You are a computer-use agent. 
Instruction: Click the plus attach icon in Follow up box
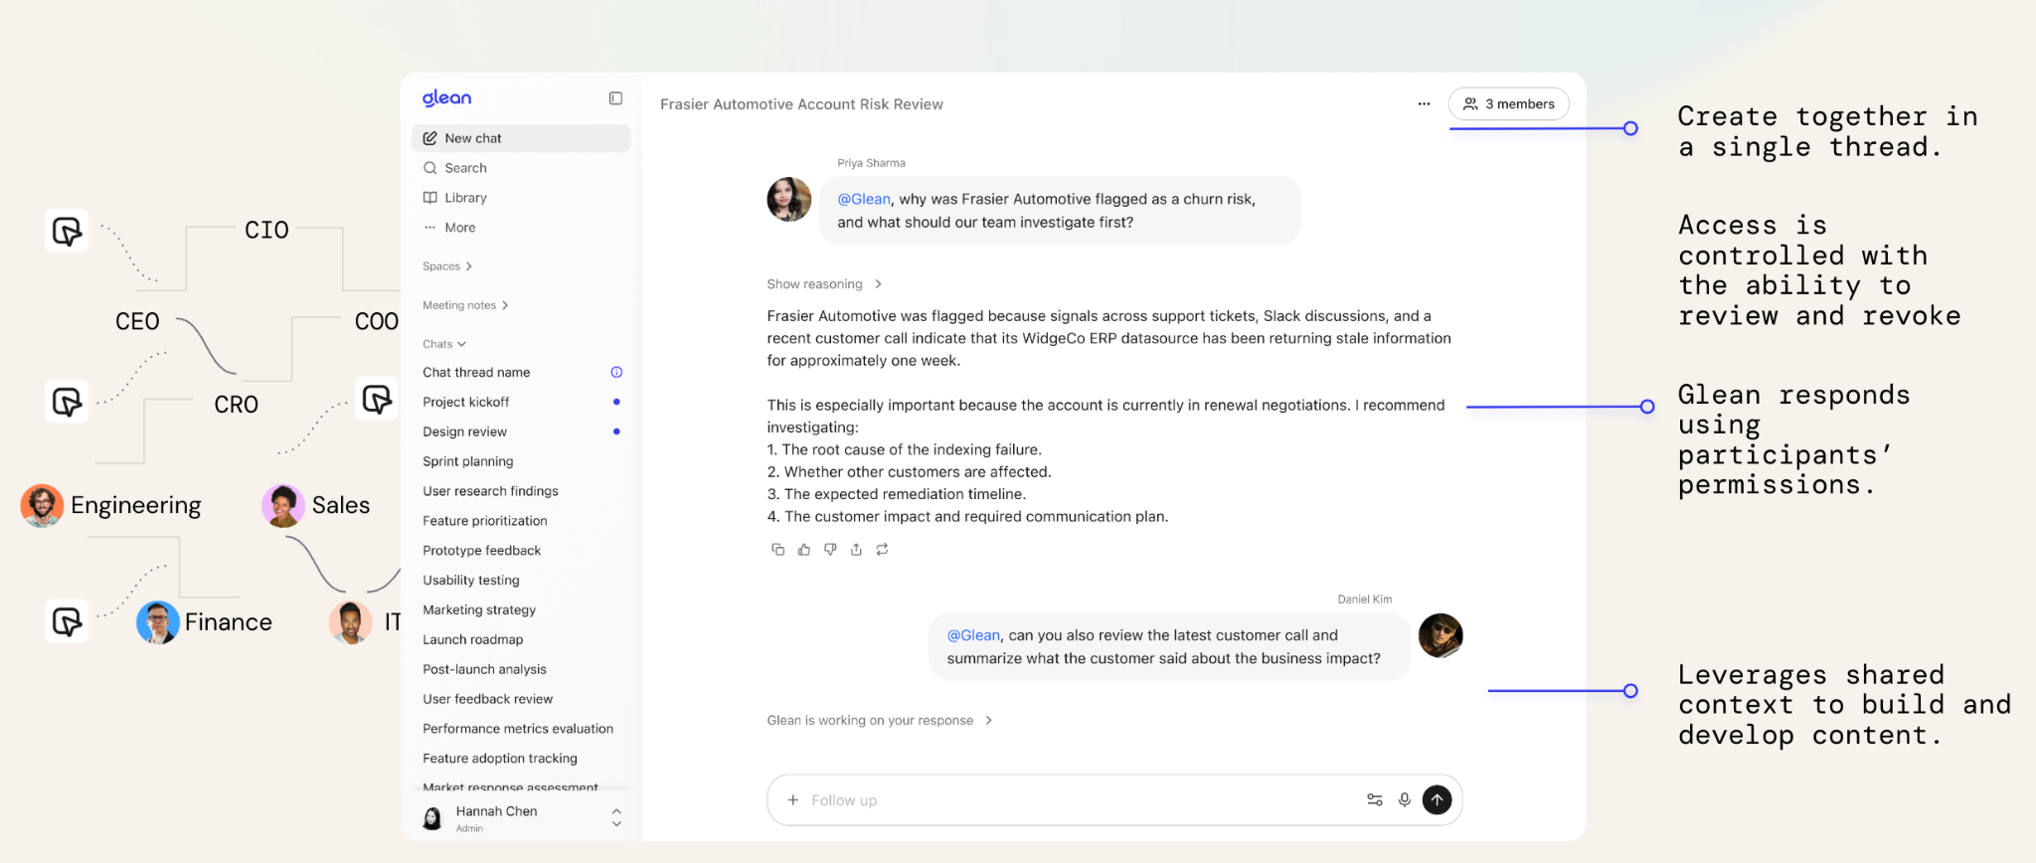pos(792,800)
